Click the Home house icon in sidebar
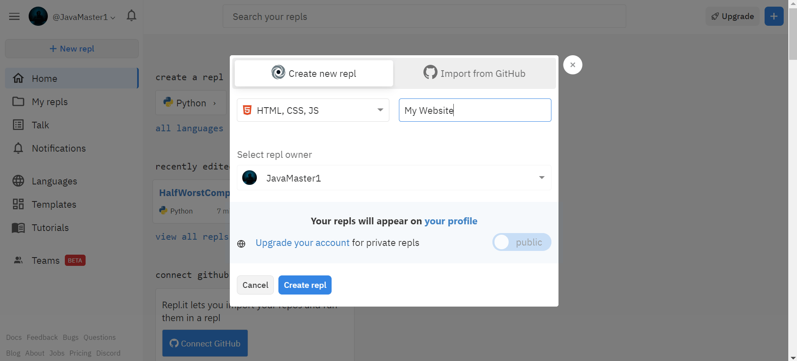The image size is (797, 361). click(x=18, y=78)
